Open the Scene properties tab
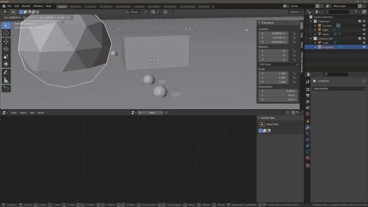368x207 pixels. coord(308,108)
